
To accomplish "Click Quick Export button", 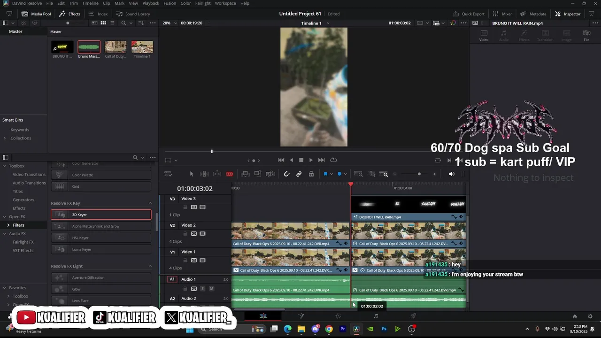I will pos(469,14).
